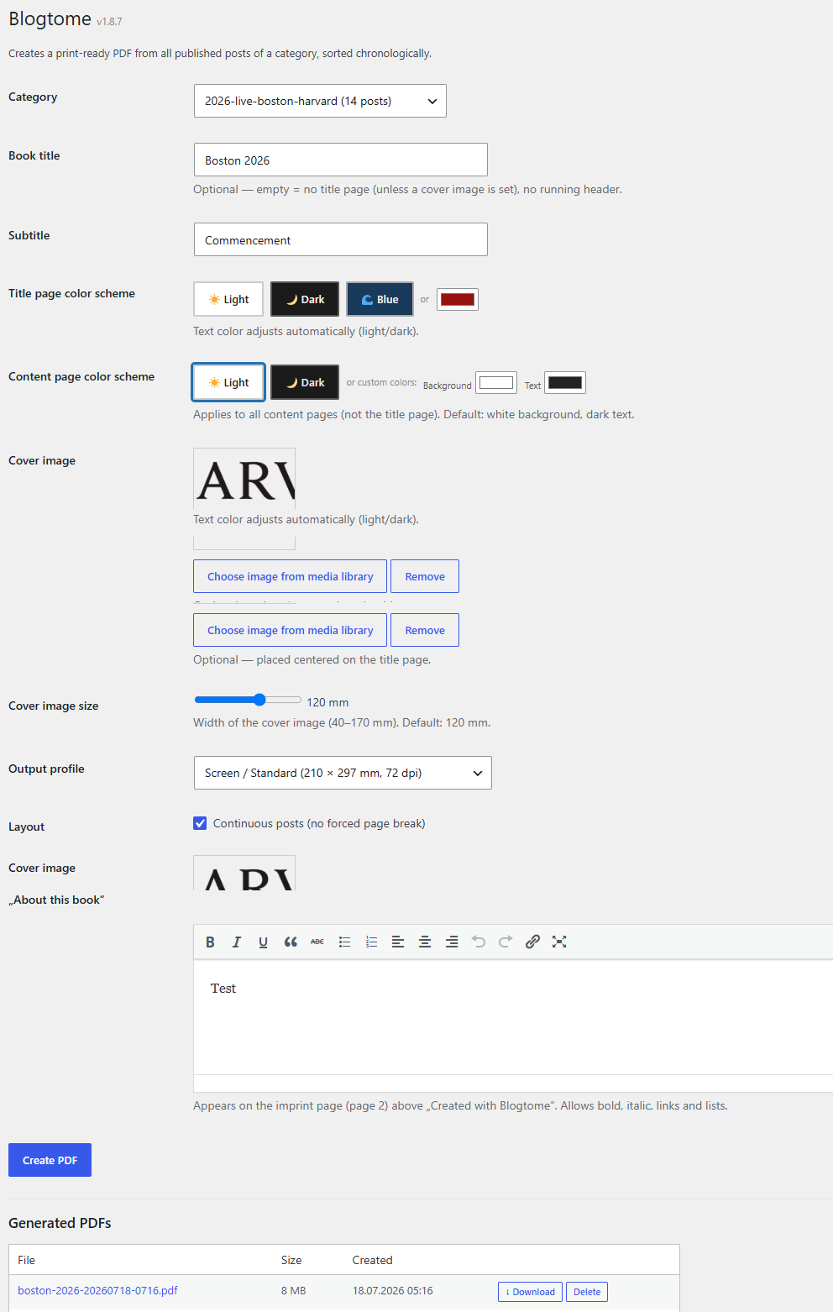Click the upper cover image thumbnail
Viewport: 833px width, 1312px height.
tap(244, 478)
